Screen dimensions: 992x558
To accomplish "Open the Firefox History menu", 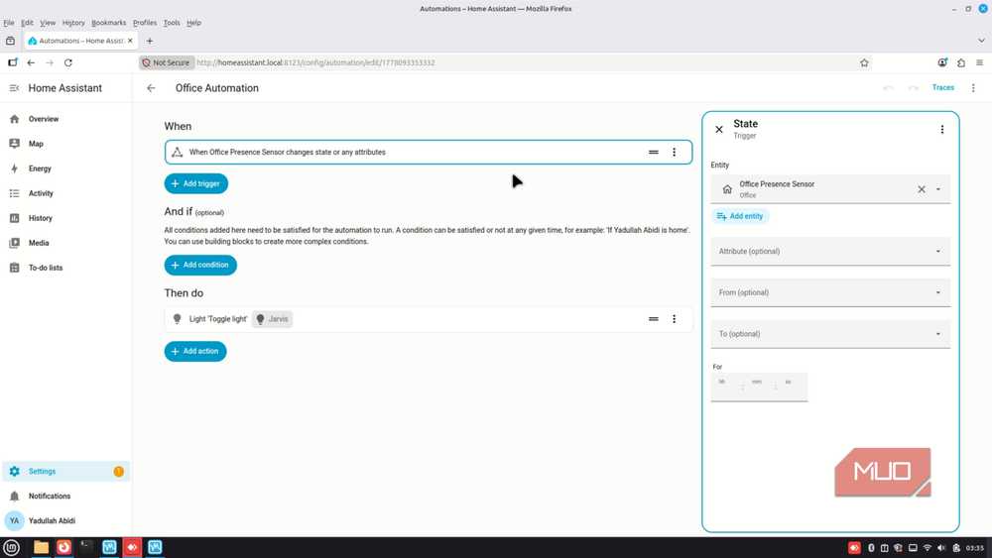I will click(x=73, y=23).
